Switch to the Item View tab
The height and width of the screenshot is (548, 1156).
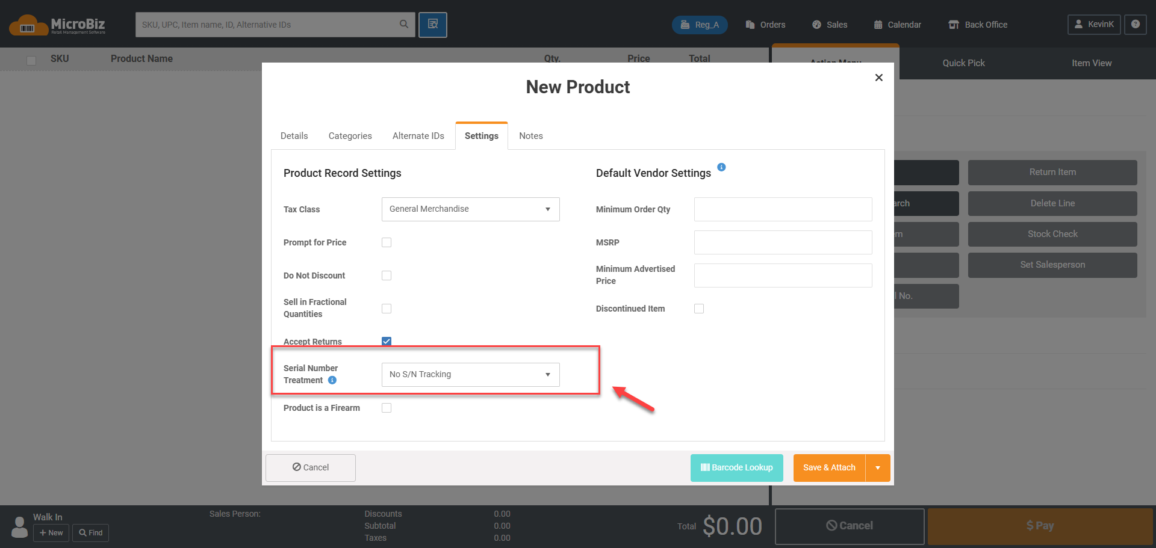pos(1092,63)
